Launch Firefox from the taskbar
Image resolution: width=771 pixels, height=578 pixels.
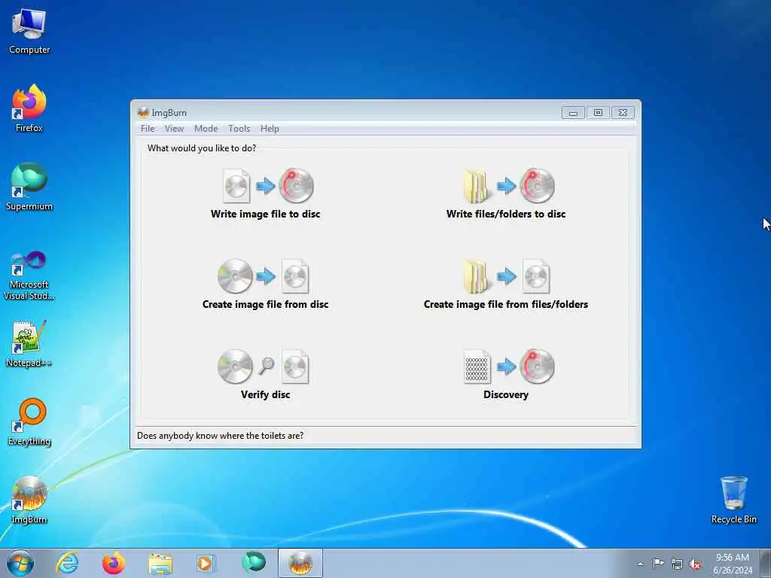pos(114,563)
